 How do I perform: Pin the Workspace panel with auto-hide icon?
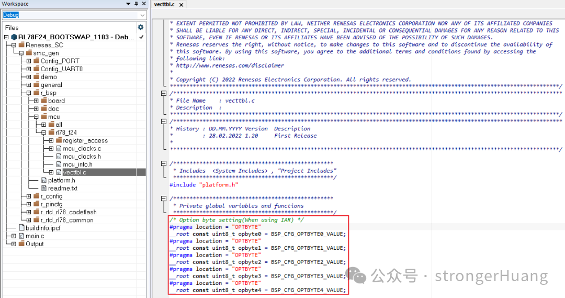(x=136, y=4)
